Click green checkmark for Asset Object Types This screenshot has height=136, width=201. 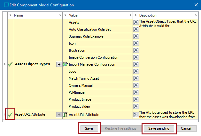coord(10,64)
